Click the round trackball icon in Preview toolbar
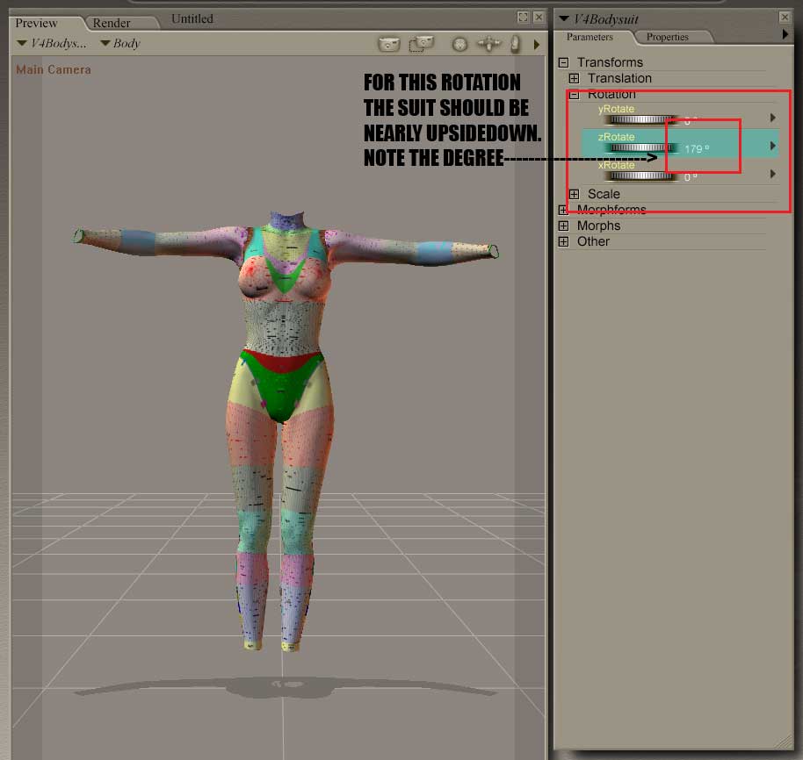This screenshot has height=760, width=803. point(459,43)
